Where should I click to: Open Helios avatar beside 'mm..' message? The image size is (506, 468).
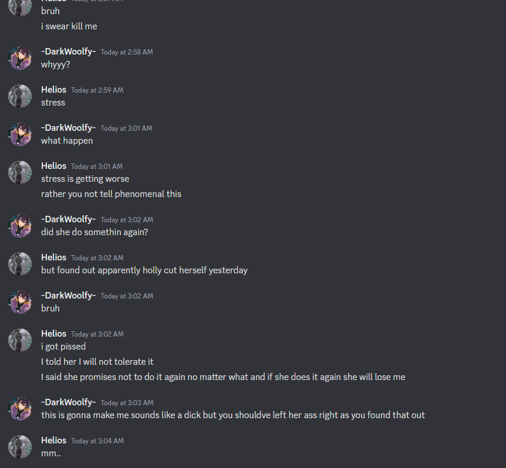pos(20,447)
